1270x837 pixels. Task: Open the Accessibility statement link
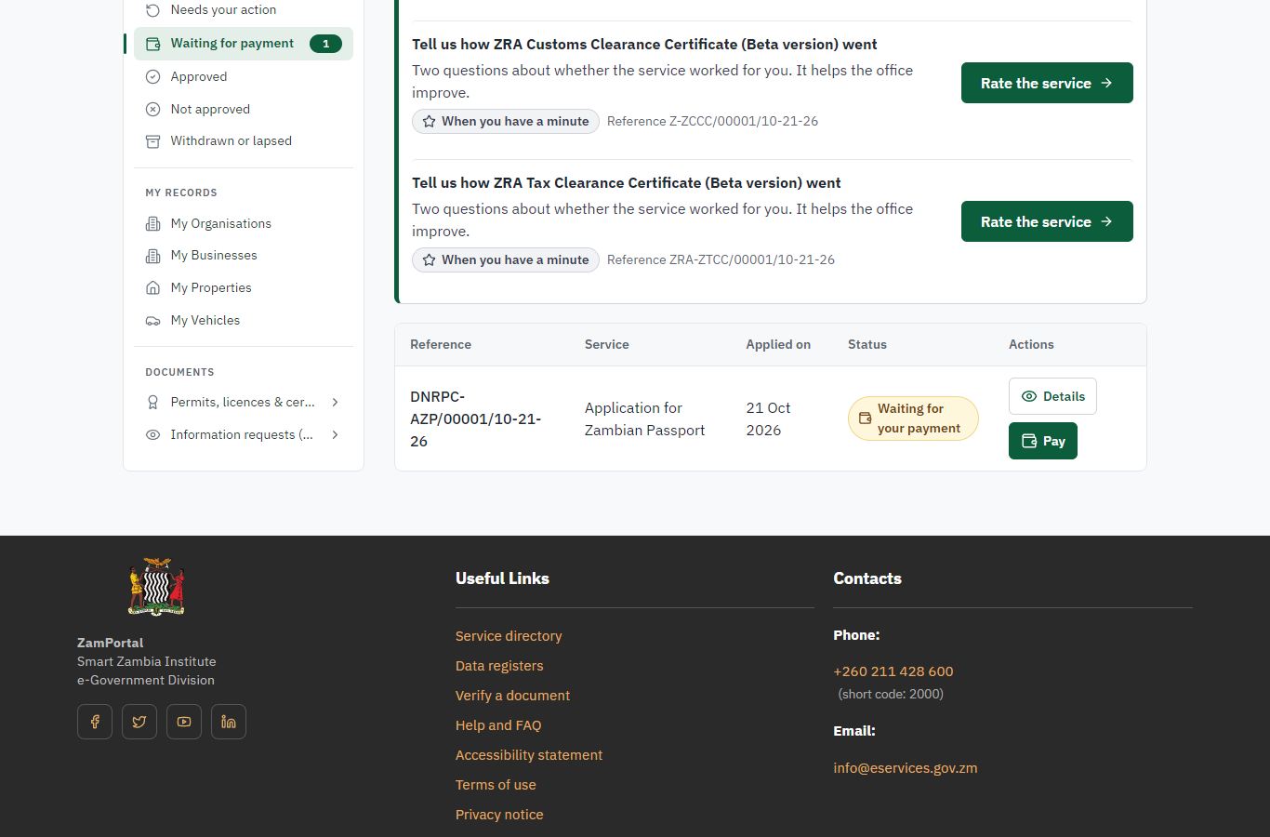click(529, 755)
